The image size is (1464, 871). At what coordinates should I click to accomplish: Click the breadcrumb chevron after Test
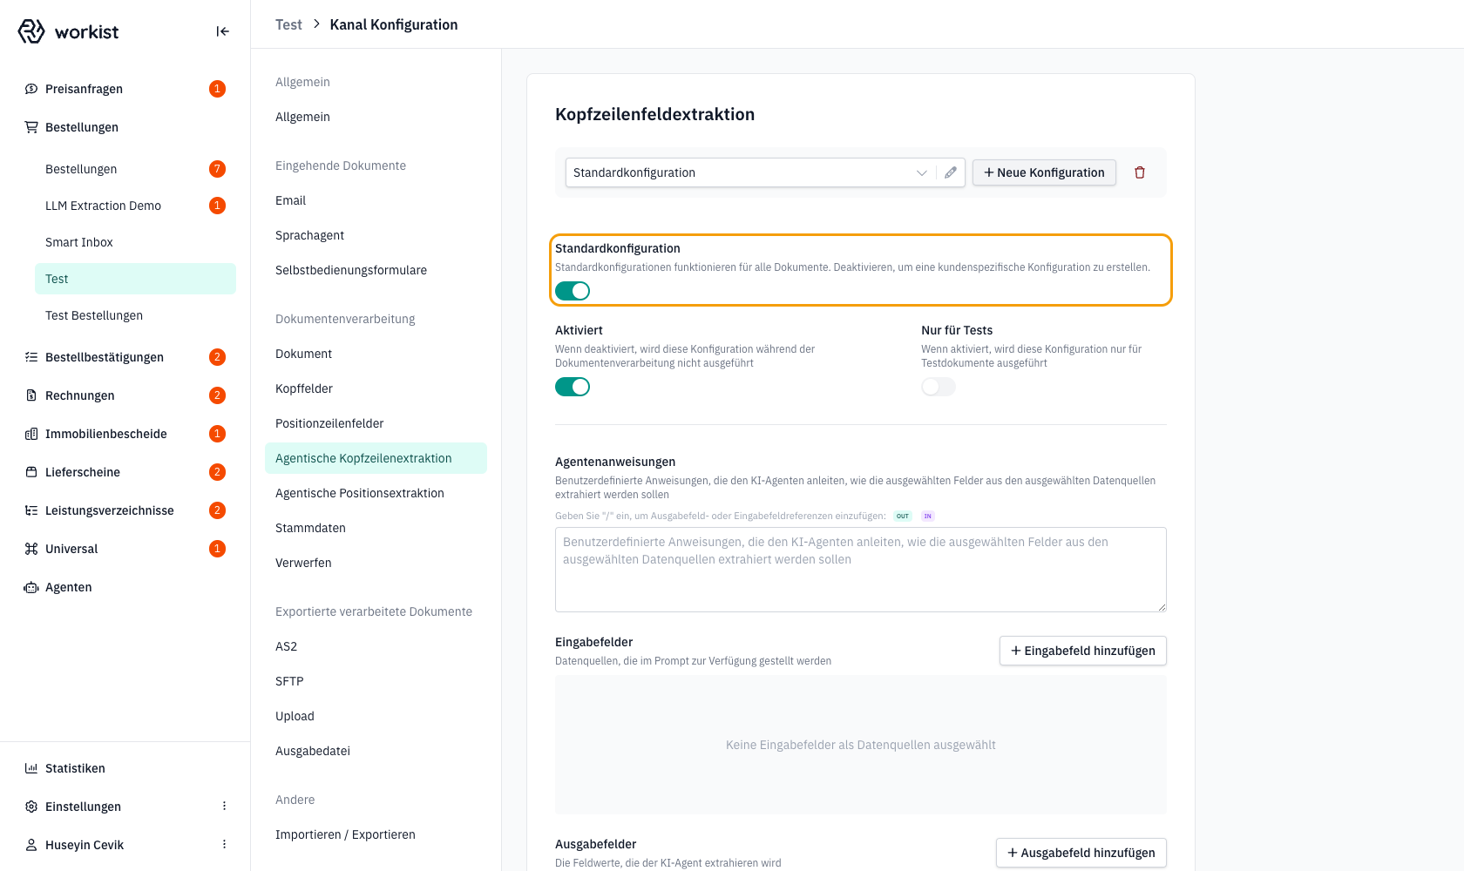click(316, 24)
